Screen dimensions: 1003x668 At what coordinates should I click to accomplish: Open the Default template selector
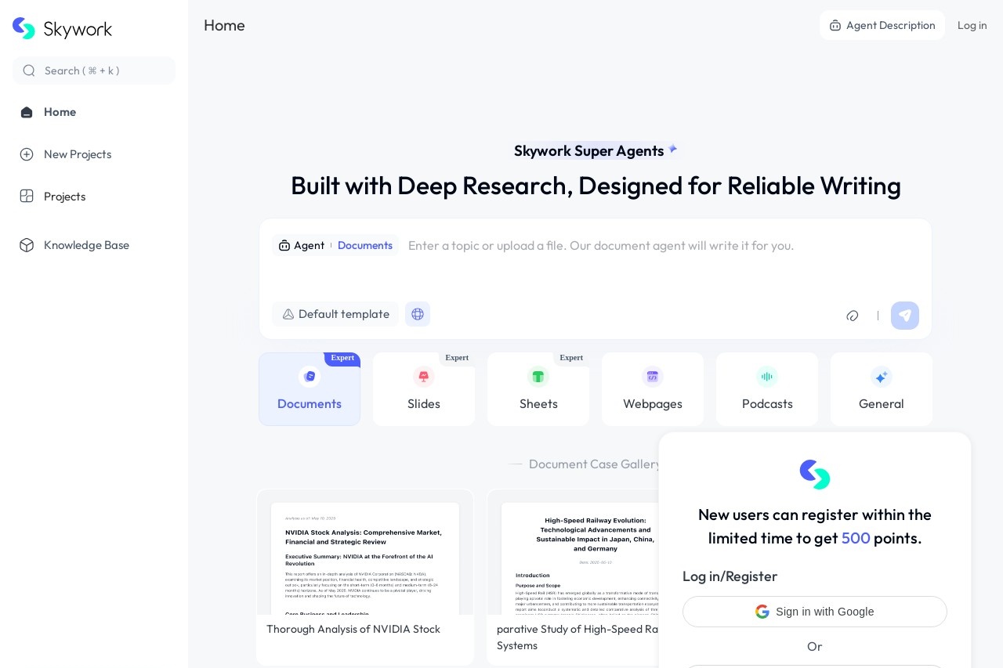(335, 314)
